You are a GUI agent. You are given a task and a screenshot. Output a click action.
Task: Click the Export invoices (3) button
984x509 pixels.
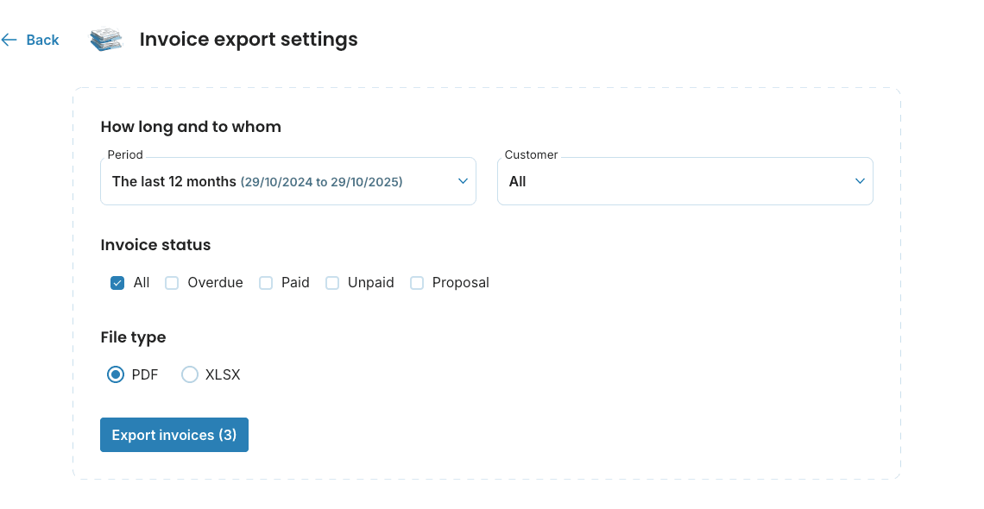click(x=173, y=435)
